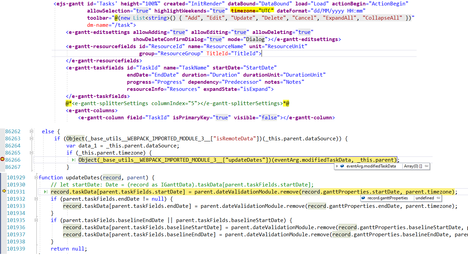Set a breakpoint in margin beside line 101933
The height and width of the screenshot is (260, 468).
[x=3, y=206]
